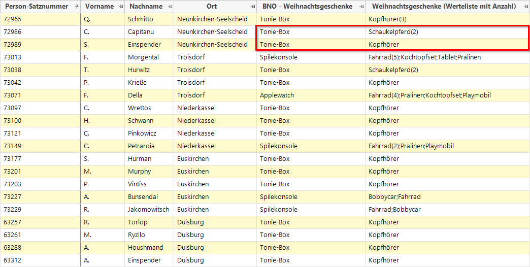Image resolution: width=530 pixels, height=267 pixels.
Task: Select record number 72986
Action: pos(12,32)
